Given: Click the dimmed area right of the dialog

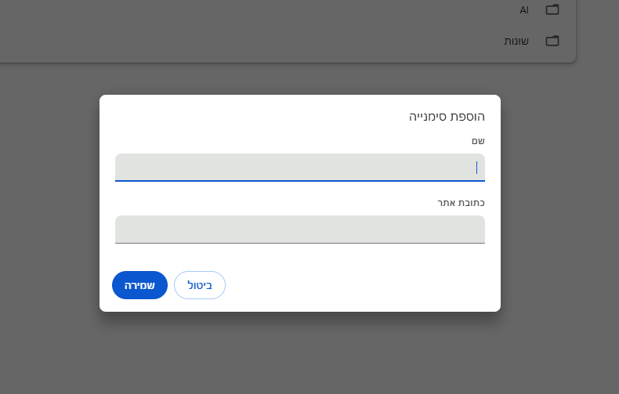Looking at the screenshot, I should (559, 204).
